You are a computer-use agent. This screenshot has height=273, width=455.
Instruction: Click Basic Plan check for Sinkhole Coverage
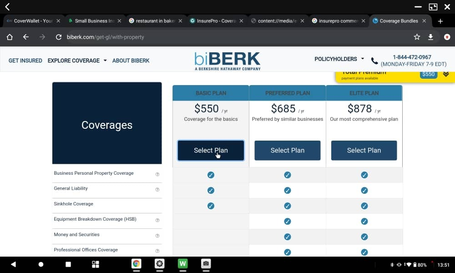(x=211, y=206)
